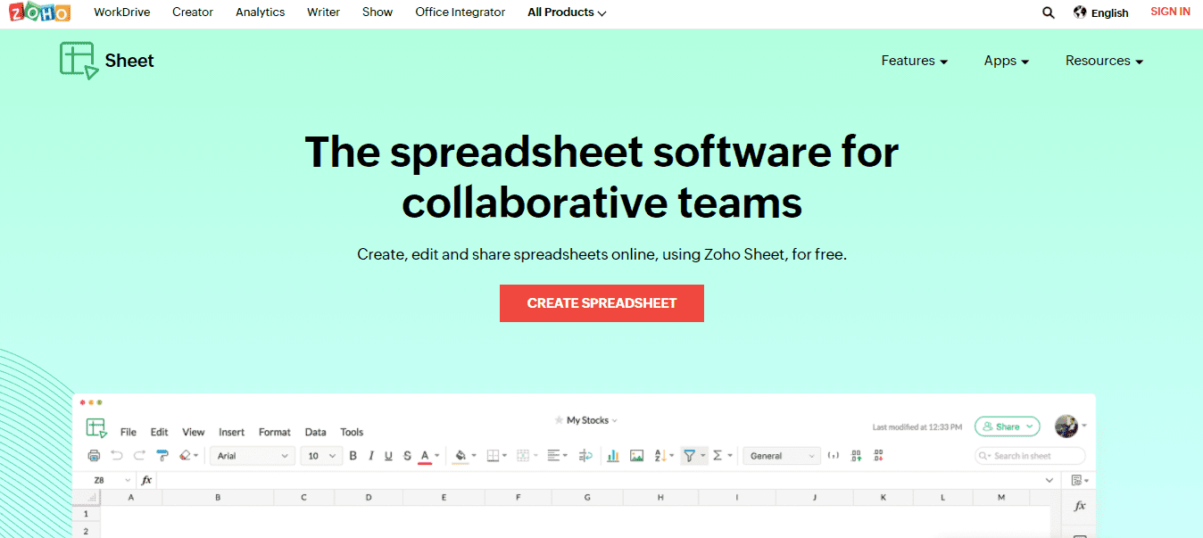Go to WorkDrive link
The width and height of the screenshot is (1203, 538).
click(x=122, y=12)
